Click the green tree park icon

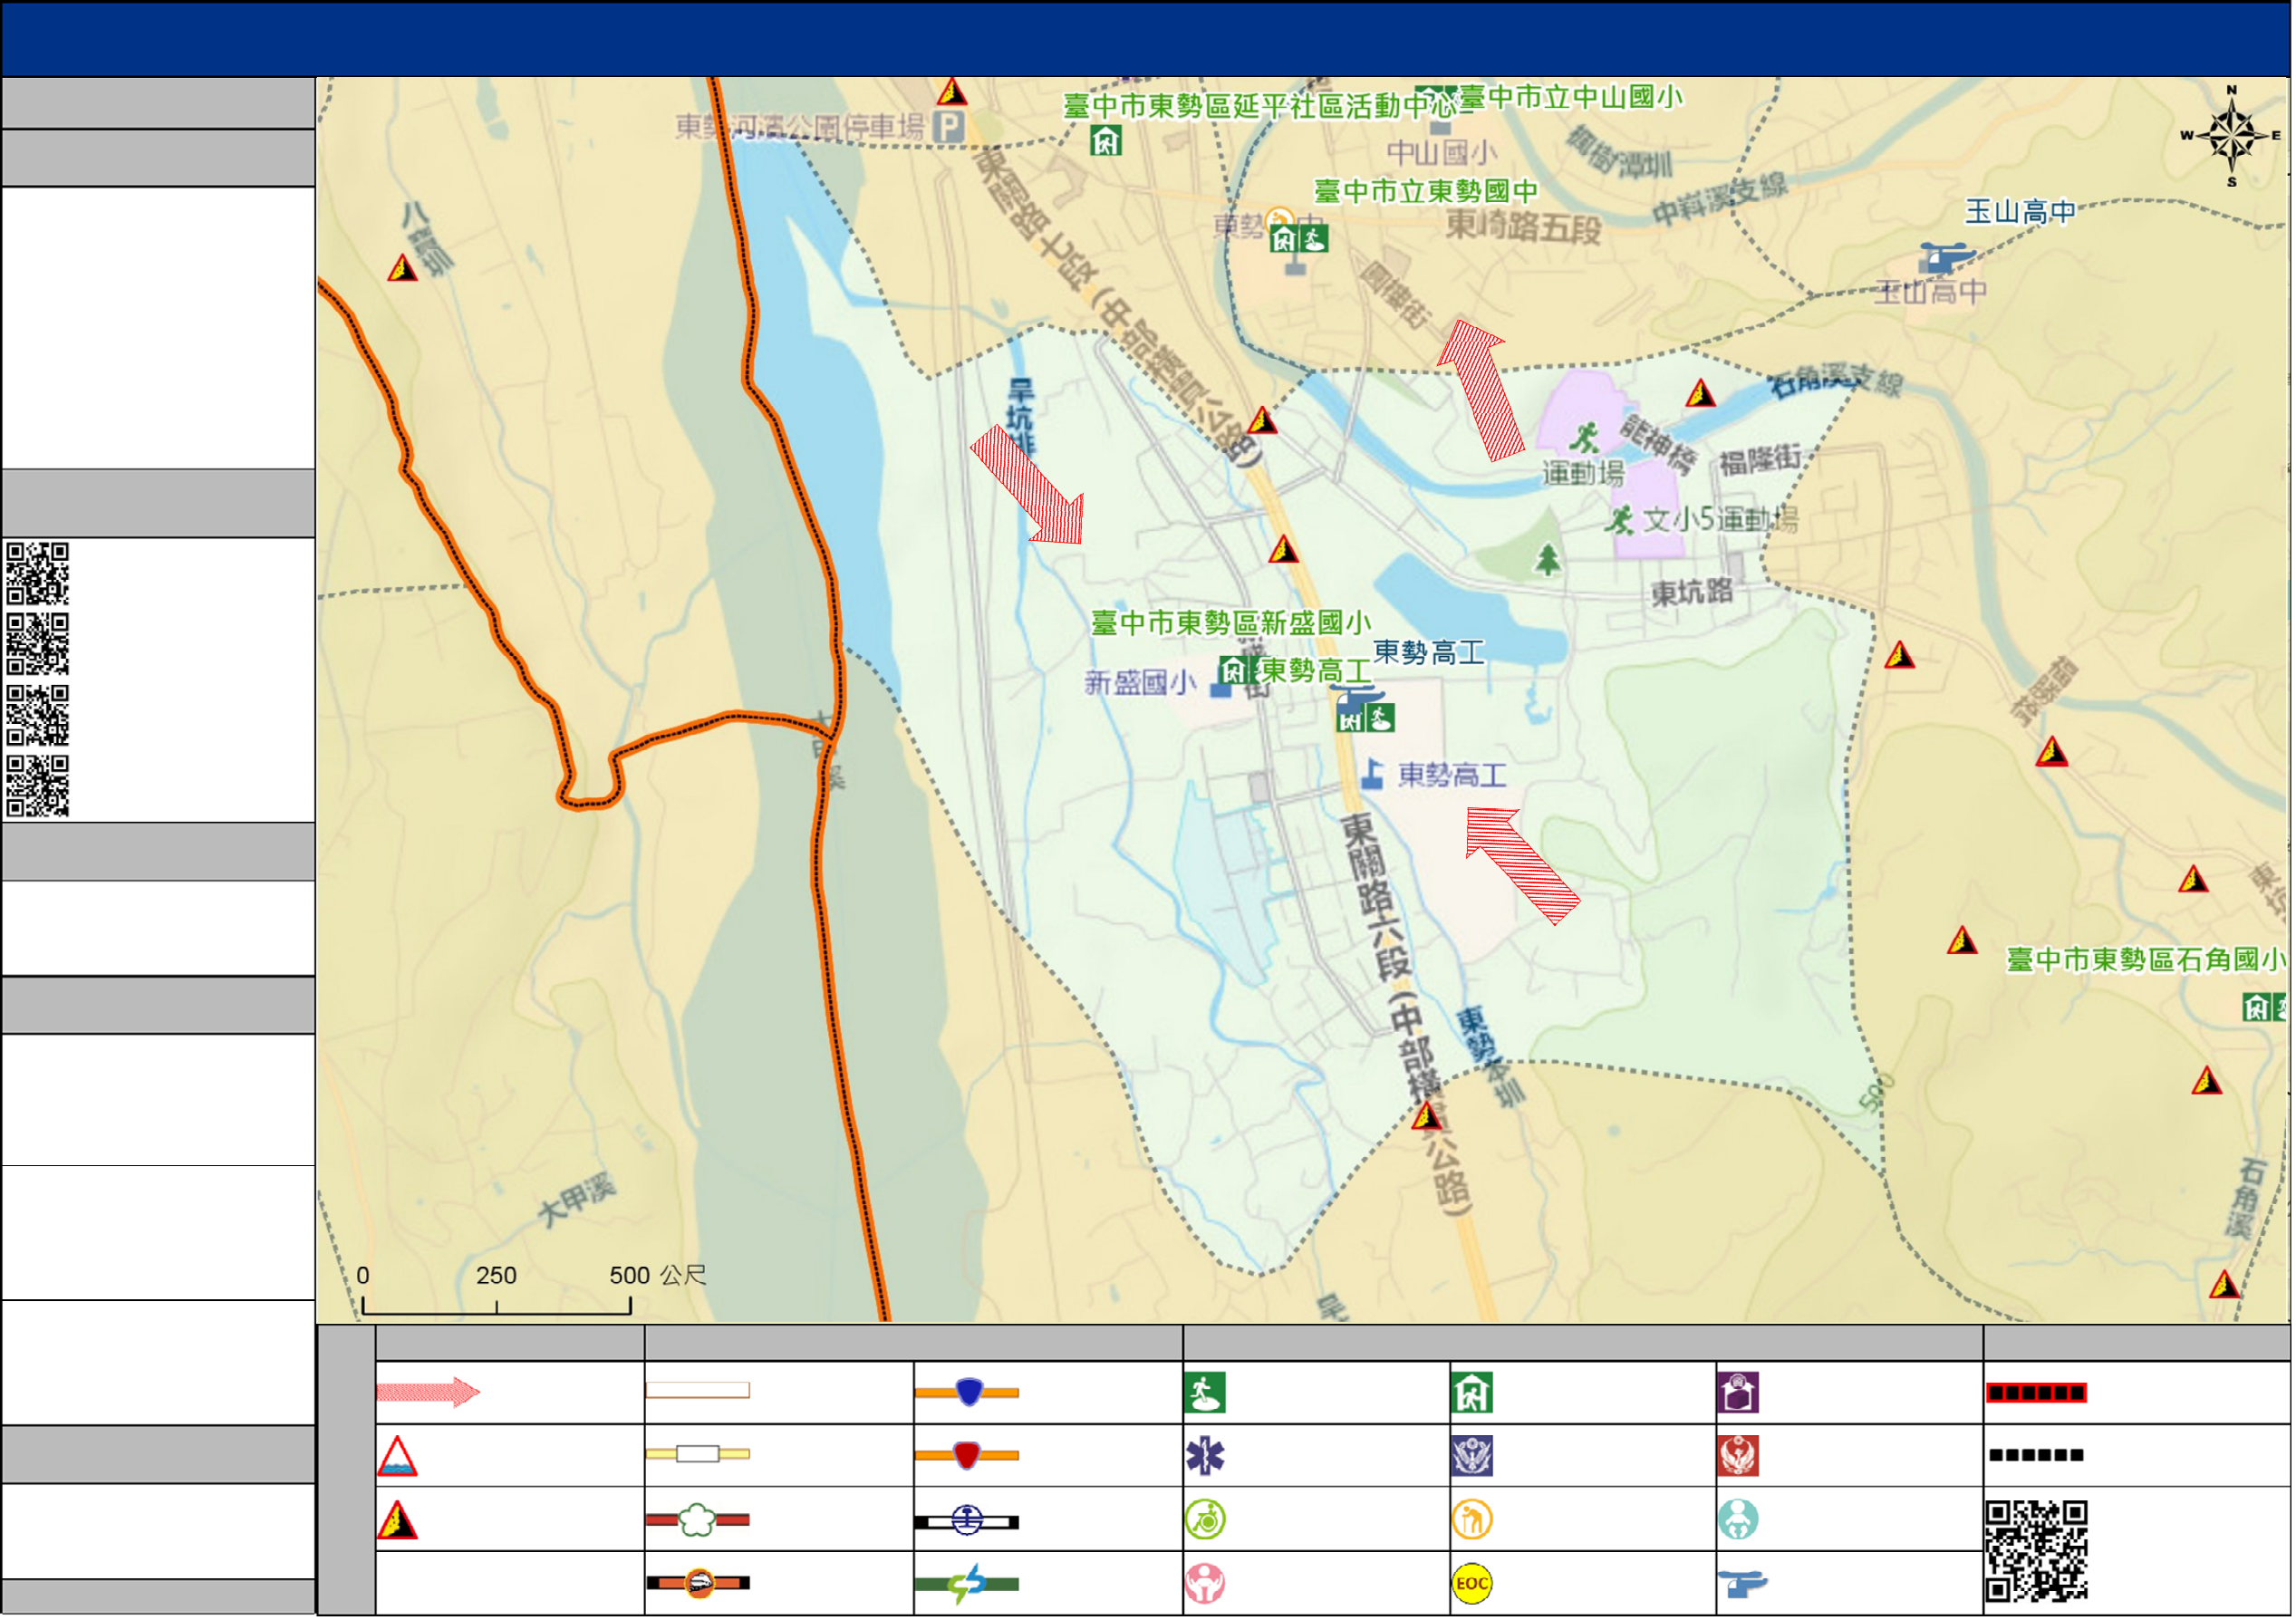click(1549, 559)
